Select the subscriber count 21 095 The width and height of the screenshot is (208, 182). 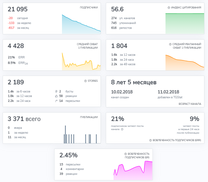click(x=18, y=9)
